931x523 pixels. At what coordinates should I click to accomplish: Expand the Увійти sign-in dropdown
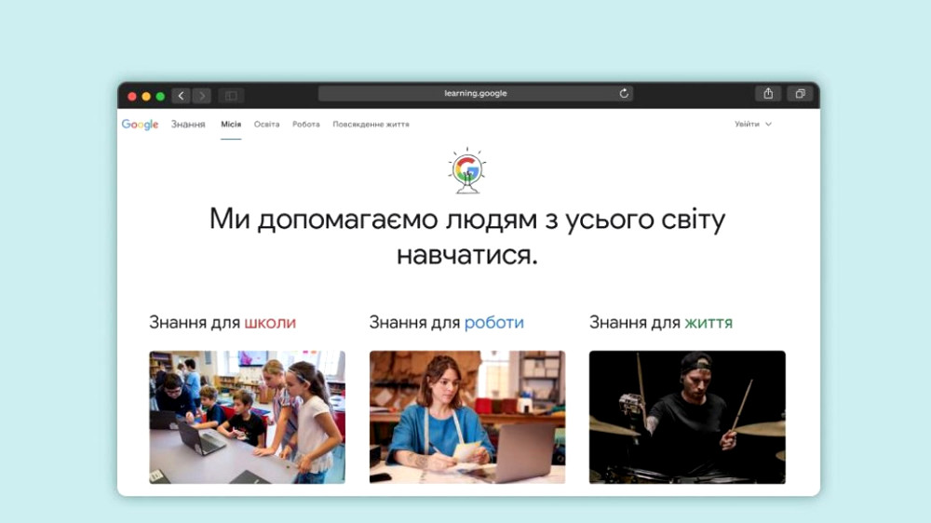point(752,125)
